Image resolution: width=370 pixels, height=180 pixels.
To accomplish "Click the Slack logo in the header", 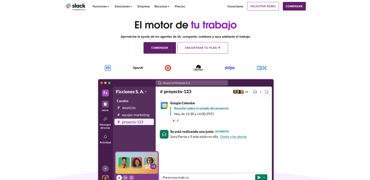I will coord(76,7).
